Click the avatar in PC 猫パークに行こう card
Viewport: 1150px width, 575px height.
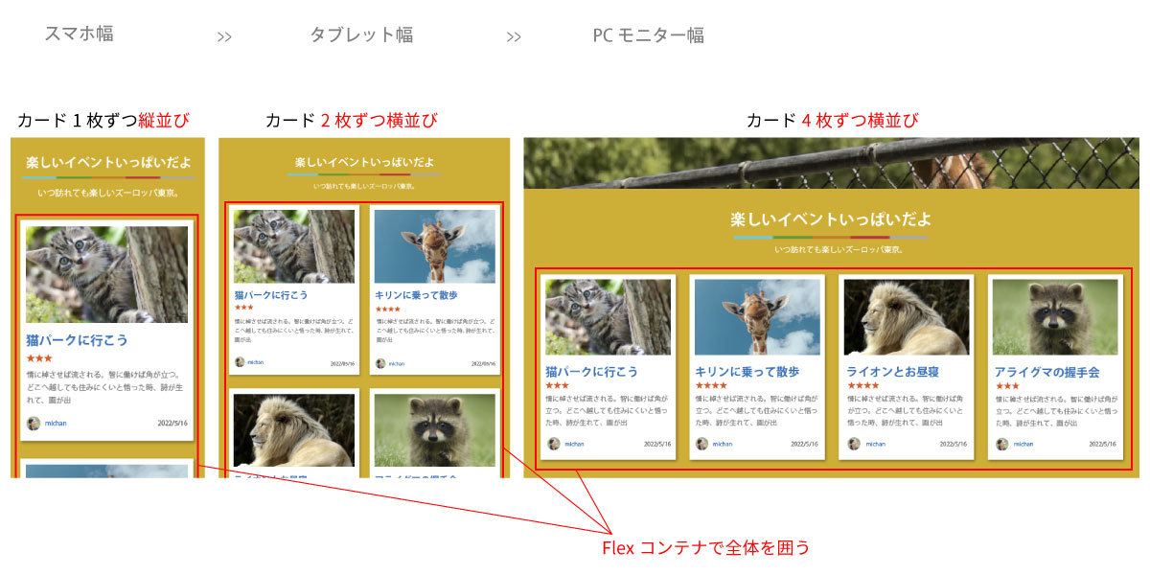(x=553, y=444)
